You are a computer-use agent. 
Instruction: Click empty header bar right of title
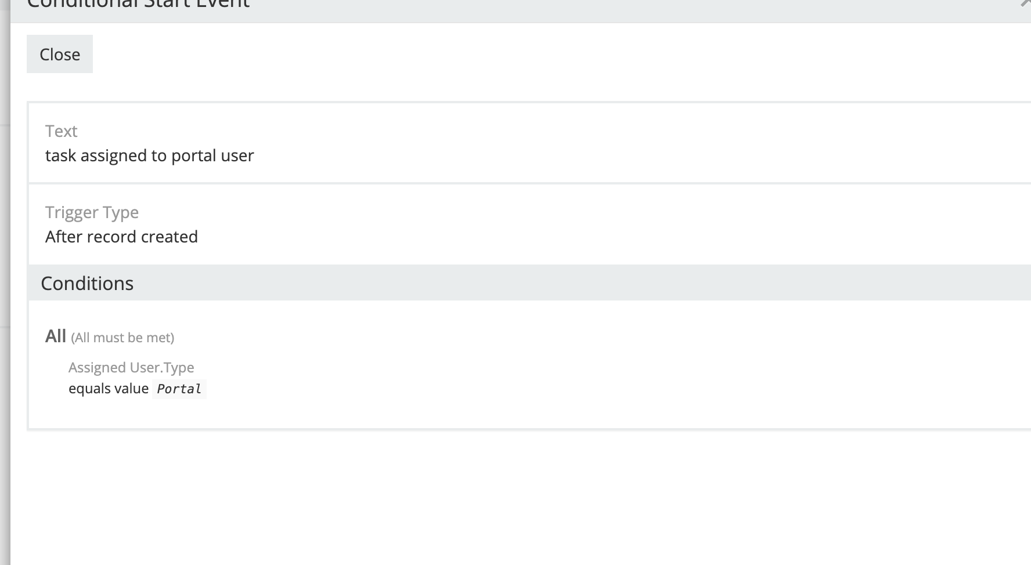pyautogui.click(x=581, y=9)
